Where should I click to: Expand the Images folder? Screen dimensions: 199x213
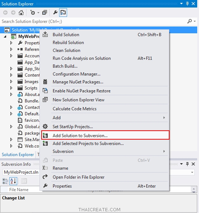(11, 82)
